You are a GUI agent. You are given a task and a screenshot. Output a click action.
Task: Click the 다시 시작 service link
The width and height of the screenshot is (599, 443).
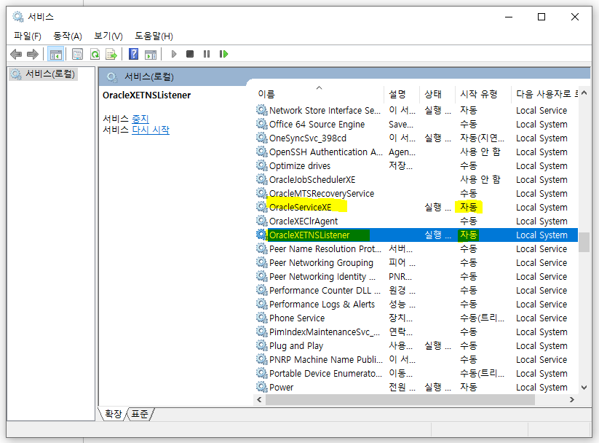(x=151, y=130)
